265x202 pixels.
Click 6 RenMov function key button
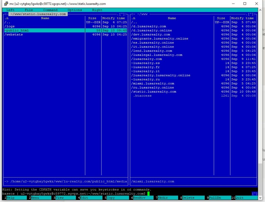point(142,198)
